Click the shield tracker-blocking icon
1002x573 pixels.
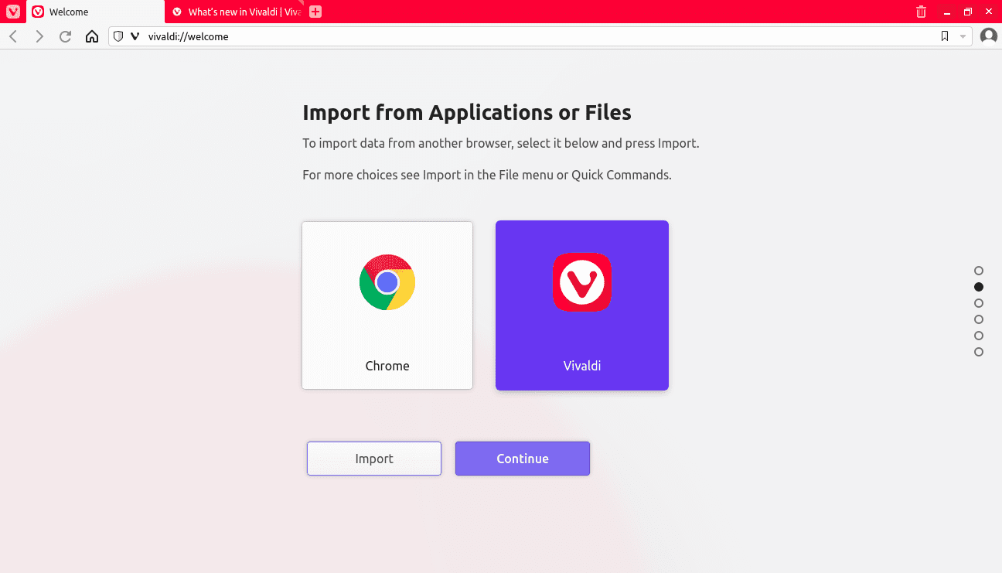coord(118,36)
